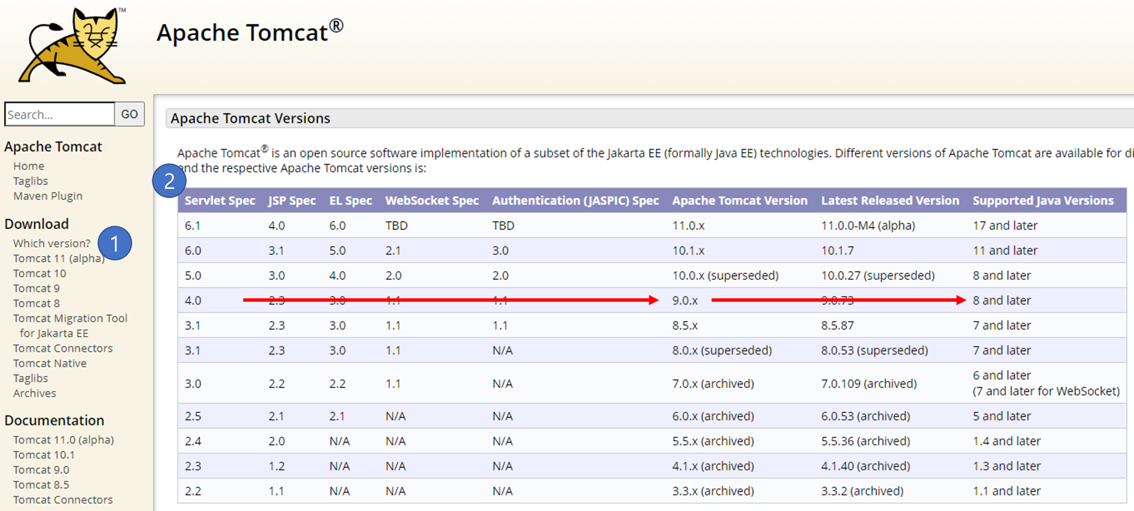Image resolution: width=1134 pixels, height=511 pixels.
Task: Click the Apache Tomcat cat logo
Action: pos(73,45)
